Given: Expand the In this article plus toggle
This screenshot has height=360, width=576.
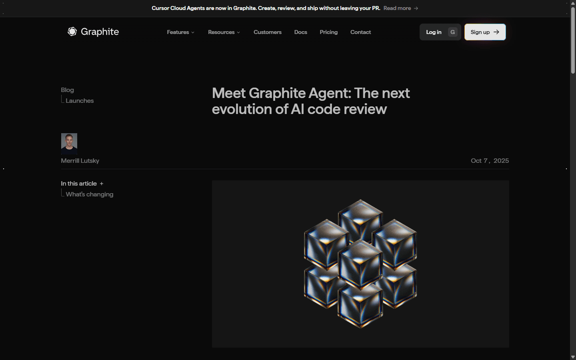Looking at the screenshot, I should point(102,184).
